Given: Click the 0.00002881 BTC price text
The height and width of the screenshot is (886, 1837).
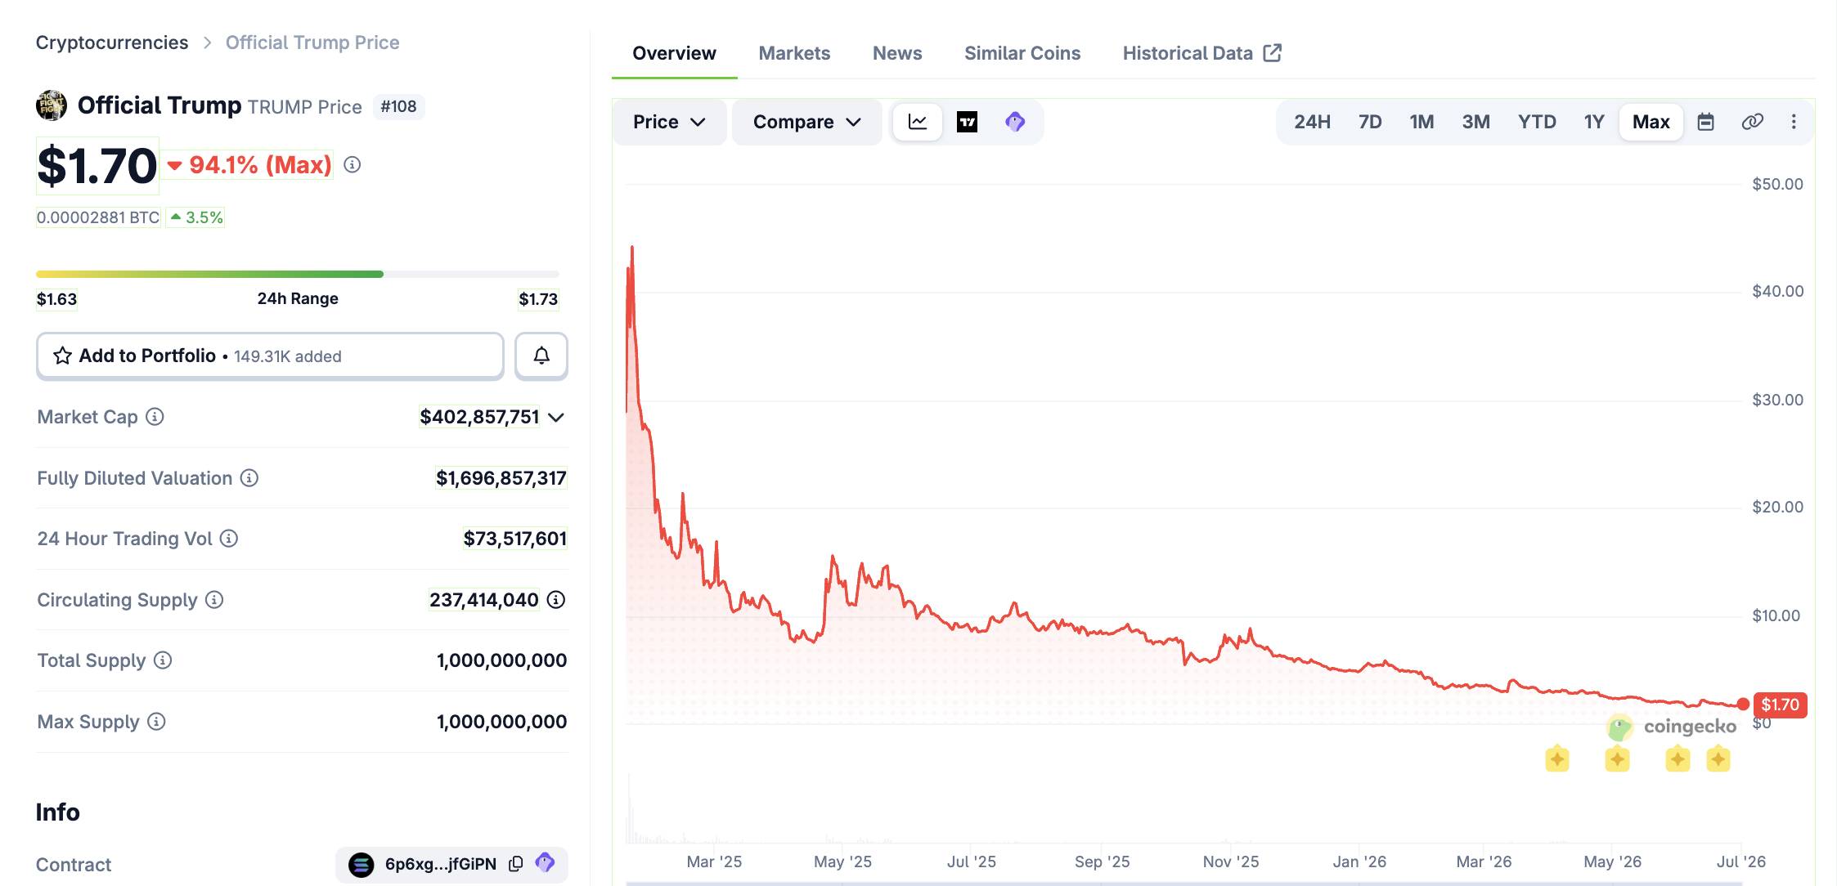Looking at the screenshot, I should 98,217.
